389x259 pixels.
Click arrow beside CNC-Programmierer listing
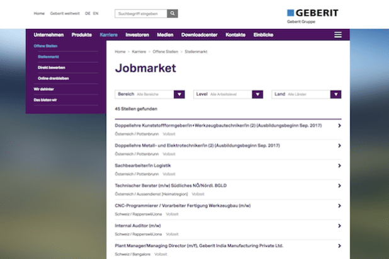(x=339, y=205)
